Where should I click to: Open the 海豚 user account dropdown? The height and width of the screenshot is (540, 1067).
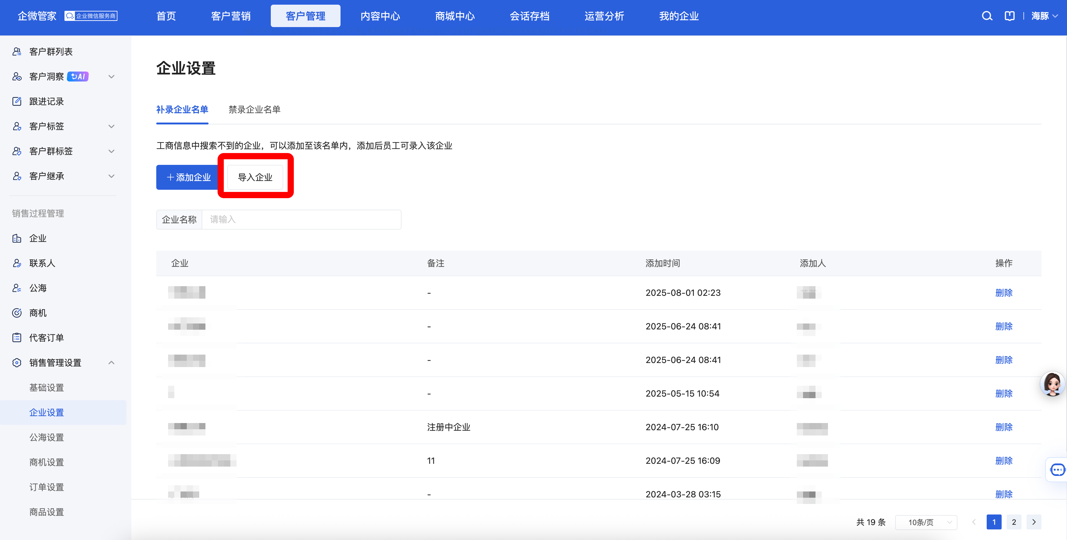(1045, 16)
